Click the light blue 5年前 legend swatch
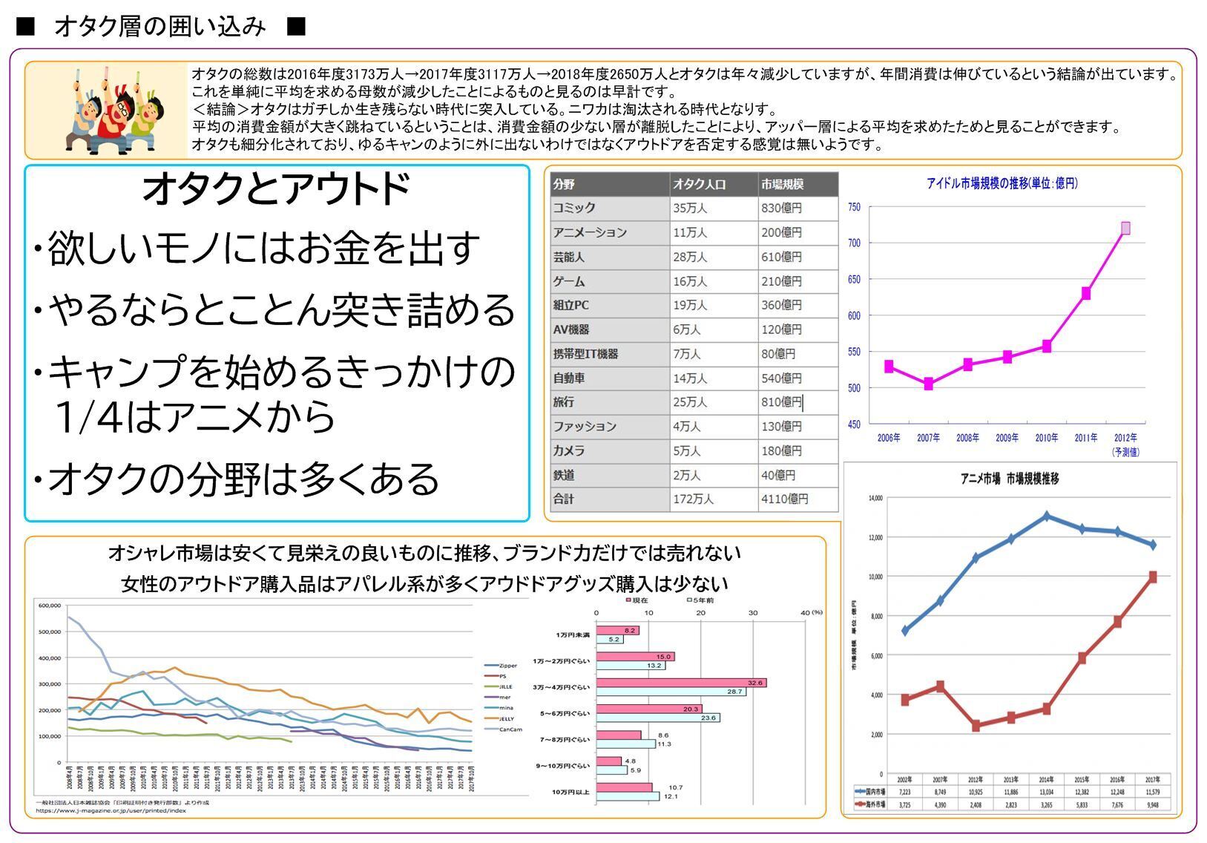Image resolution: width=1207 pixels, height=843 pixels. 689,600
